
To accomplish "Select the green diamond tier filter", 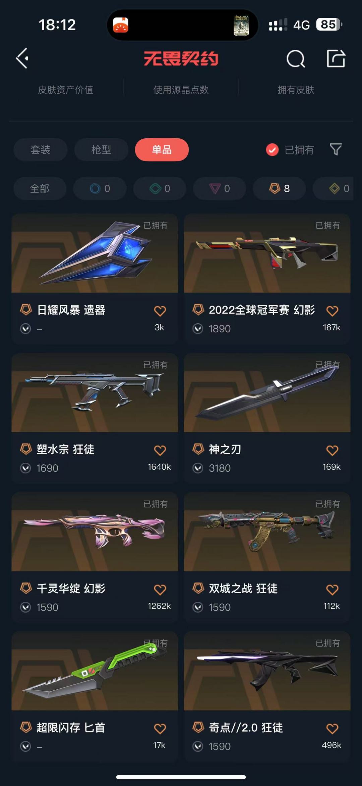I will [x=160, y=188].
